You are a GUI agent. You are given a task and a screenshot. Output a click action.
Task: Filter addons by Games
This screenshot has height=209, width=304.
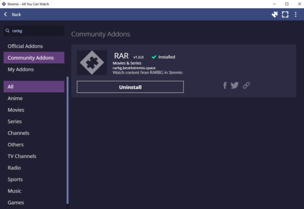pyautogui.click(x=34, y=202)
